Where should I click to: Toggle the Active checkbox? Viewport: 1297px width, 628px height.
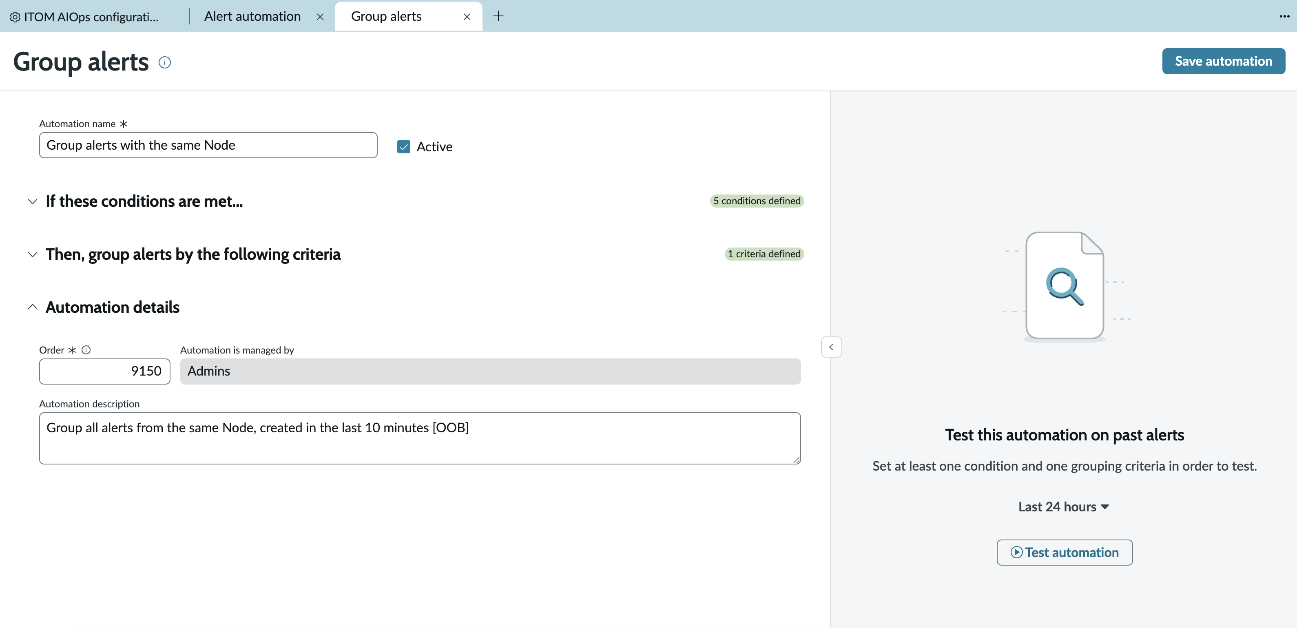click(x=403, y=146)
